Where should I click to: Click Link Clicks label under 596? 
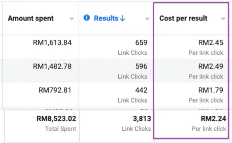click(x=132, y=77)
